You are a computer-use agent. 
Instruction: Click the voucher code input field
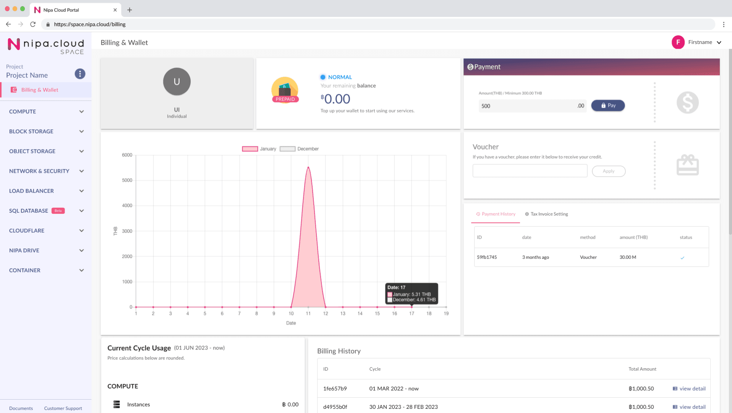coord(530,171)
